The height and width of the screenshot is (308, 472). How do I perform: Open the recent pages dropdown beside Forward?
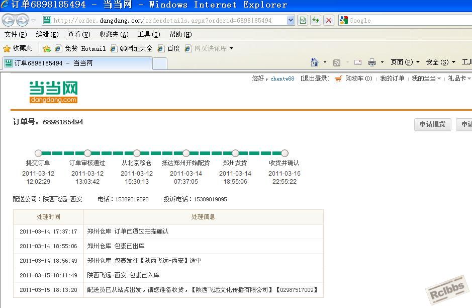point(33,21)
